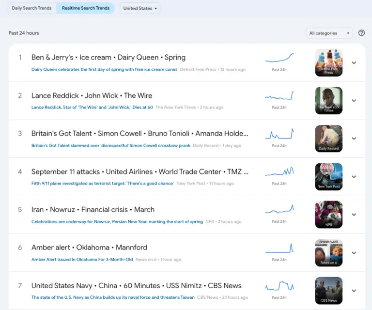
Task: Open Dairy Queen free ice cream cones article
Action: tap(105, 69)
